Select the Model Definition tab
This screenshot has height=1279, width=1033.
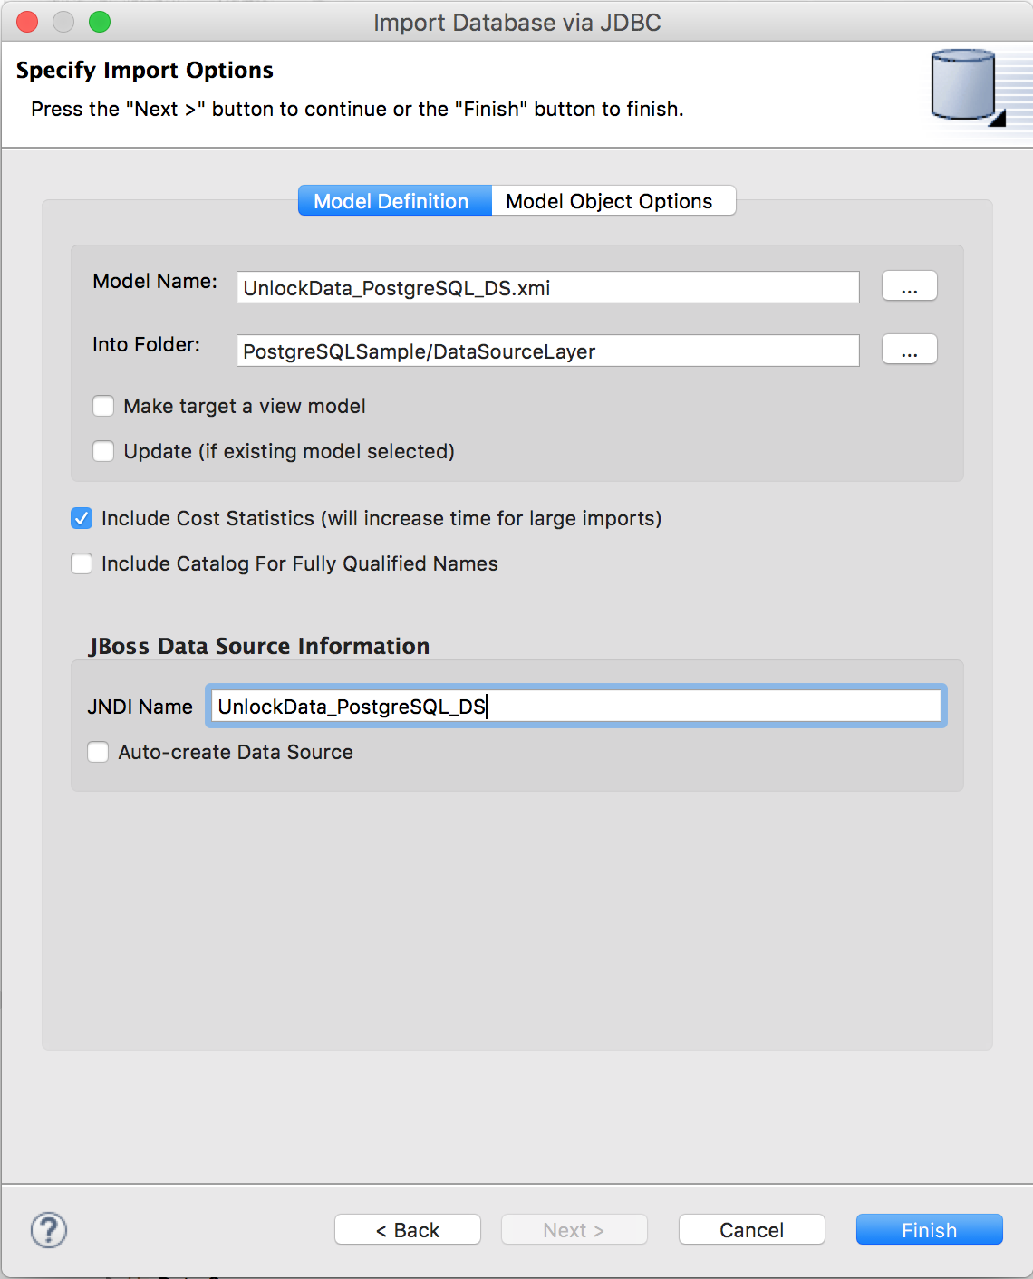(x=393, y=200)
